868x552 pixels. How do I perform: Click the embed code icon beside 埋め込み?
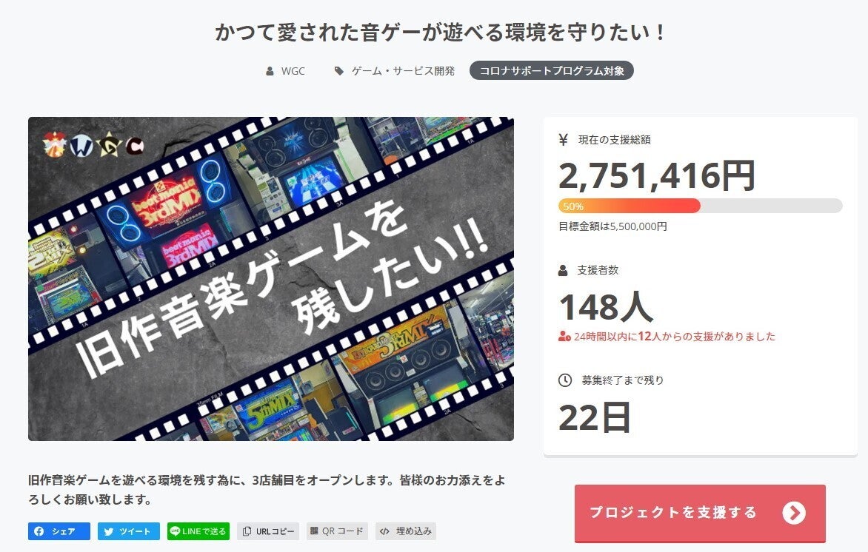click(384, 531)
